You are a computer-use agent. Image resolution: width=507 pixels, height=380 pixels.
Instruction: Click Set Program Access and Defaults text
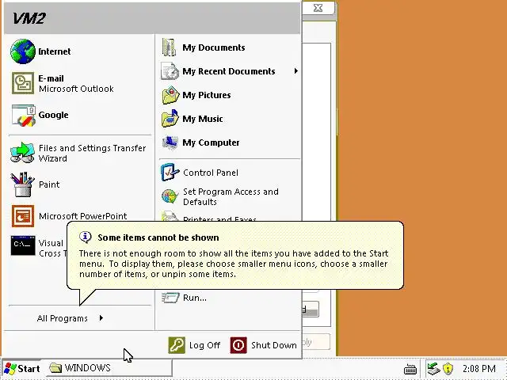point(231,196)
